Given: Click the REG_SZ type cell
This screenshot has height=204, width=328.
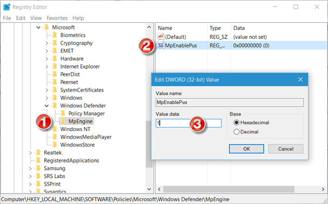Looking at the screenshot, I should (219, 37).
